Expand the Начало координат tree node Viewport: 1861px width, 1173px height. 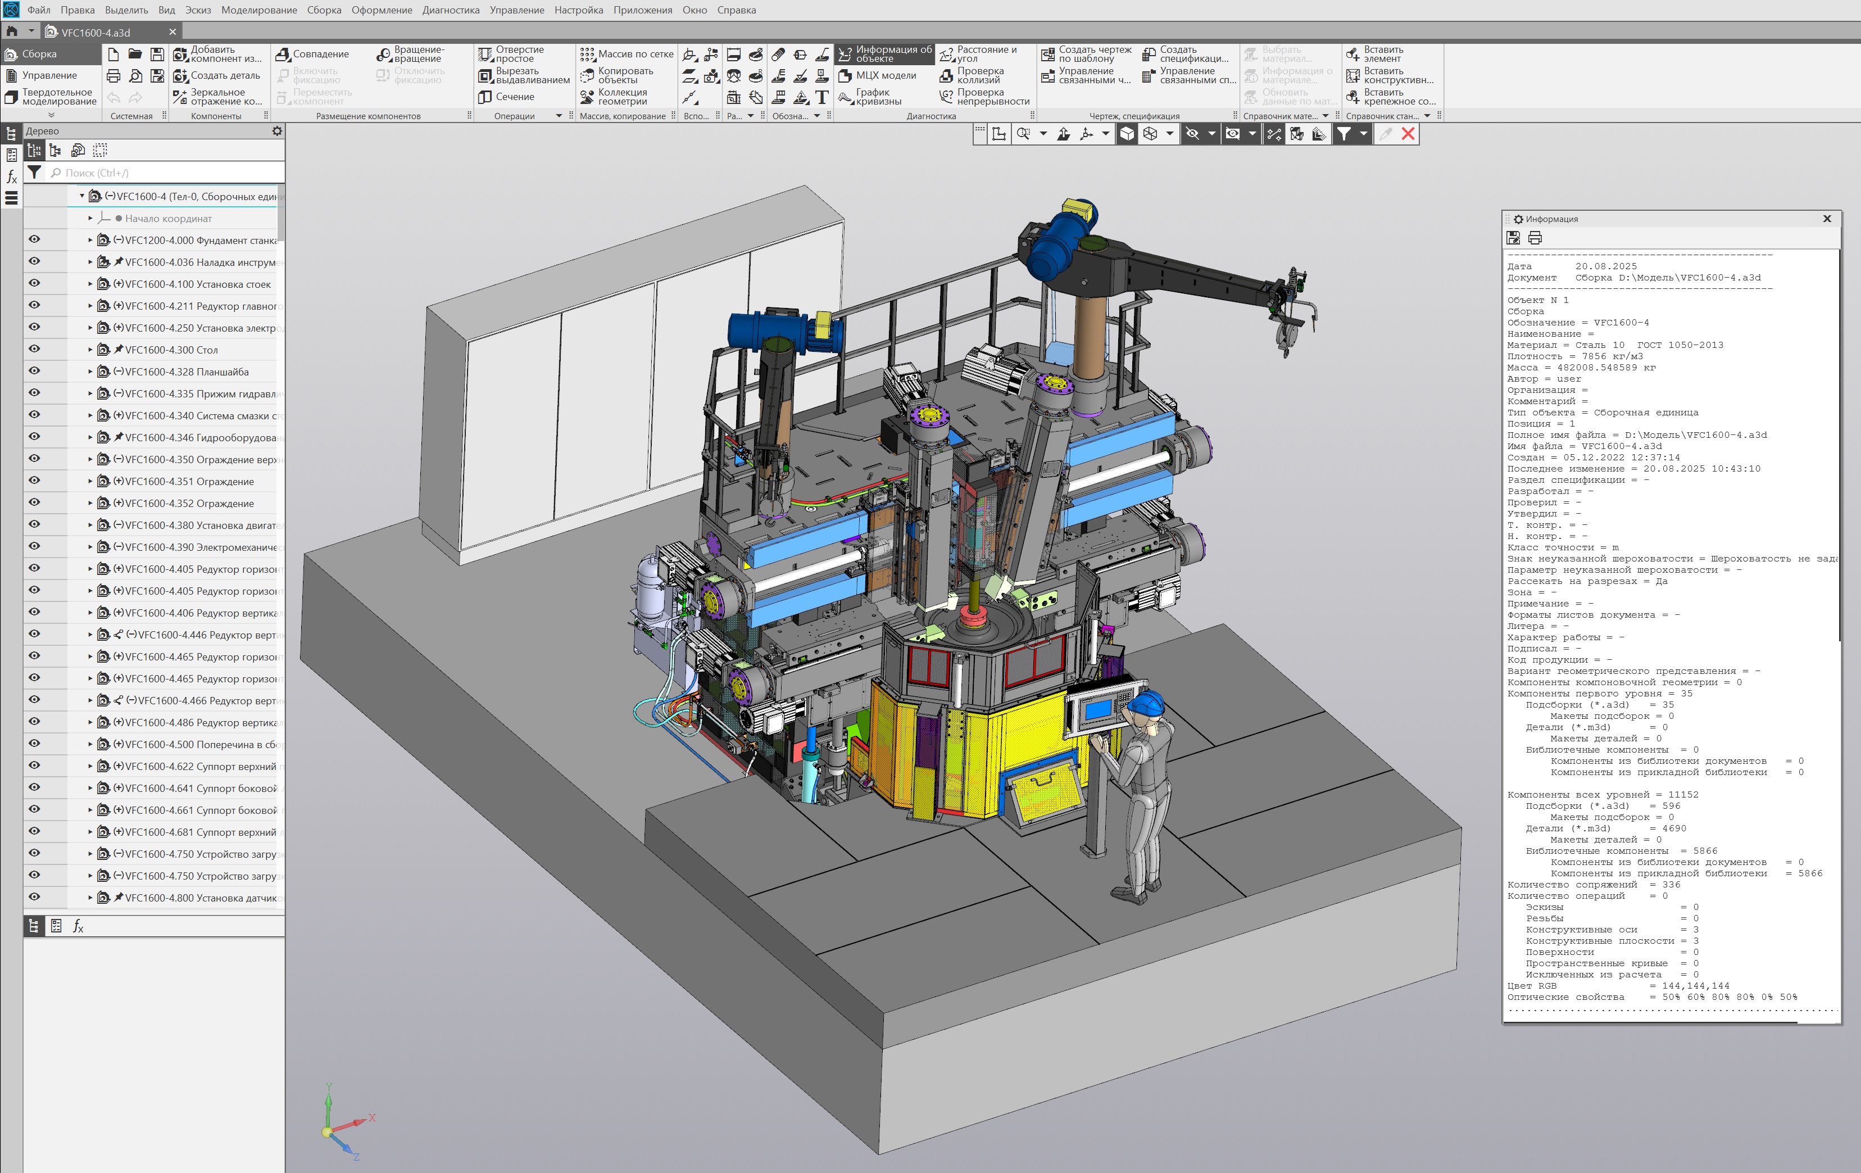click(x=90, y=219)
